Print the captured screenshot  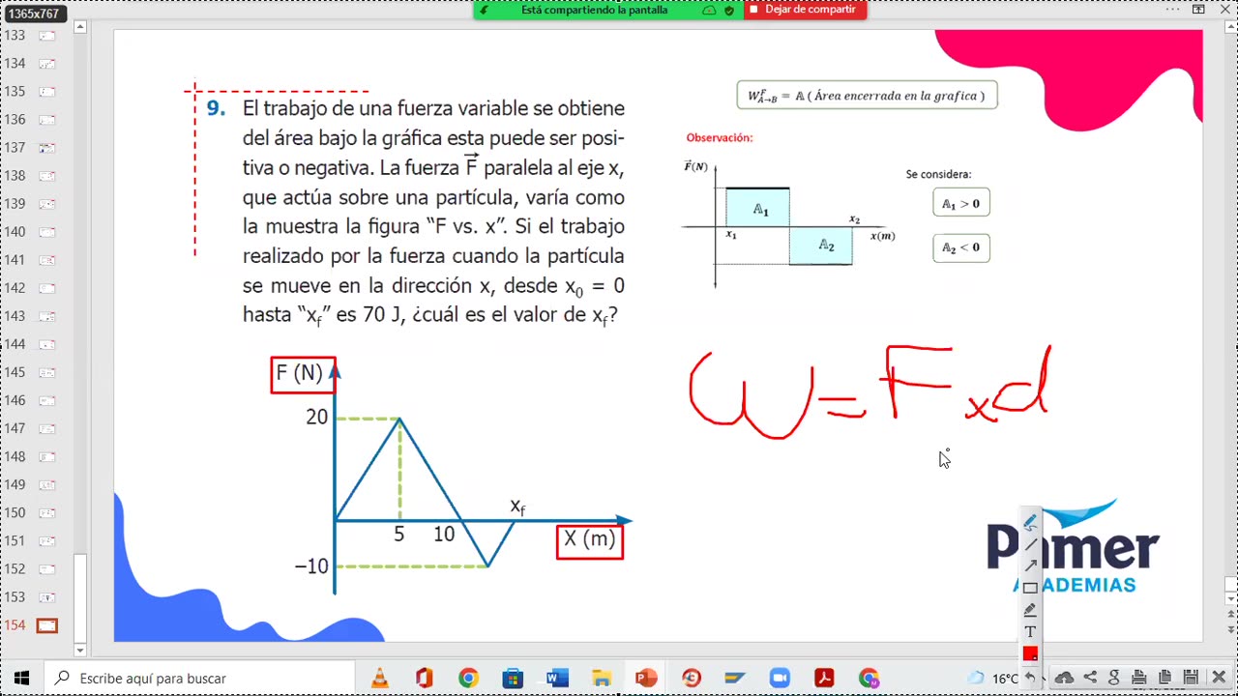click(1139, 678)
